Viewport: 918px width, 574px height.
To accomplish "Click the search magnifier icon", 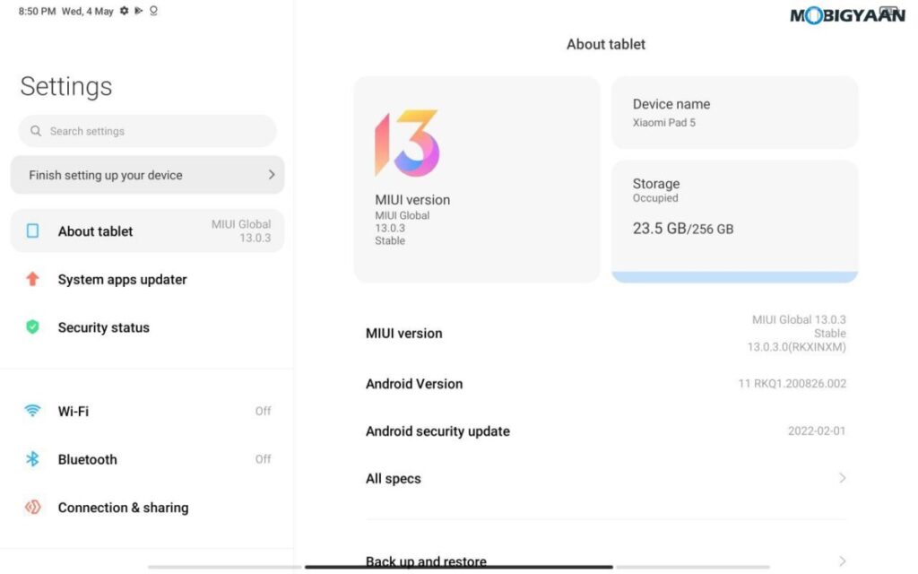I will coord(36,131).
